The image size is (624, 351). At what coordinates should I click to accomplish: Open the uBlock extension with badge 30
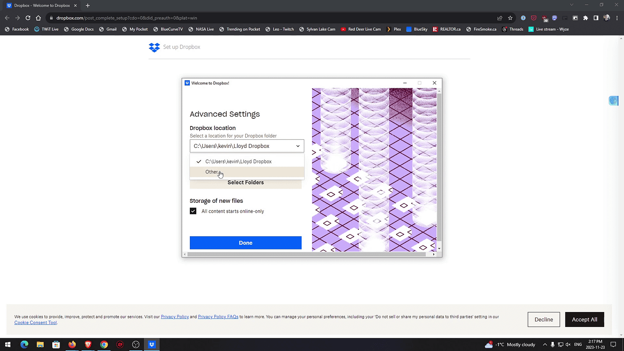click(545, 18)
